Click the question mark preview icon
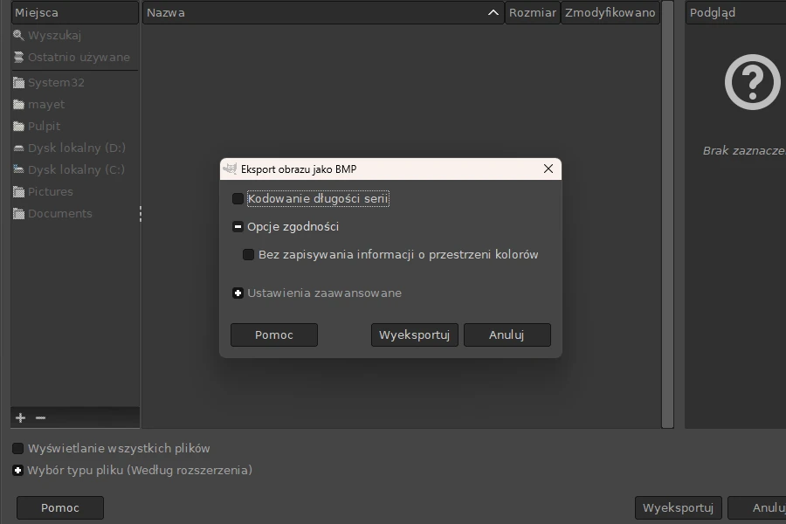 point(753,82)
